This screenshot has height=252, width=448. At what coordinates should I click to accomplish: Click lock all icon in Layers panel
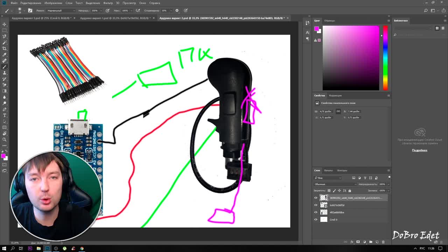pyautogui.click(x=350, y=191)
